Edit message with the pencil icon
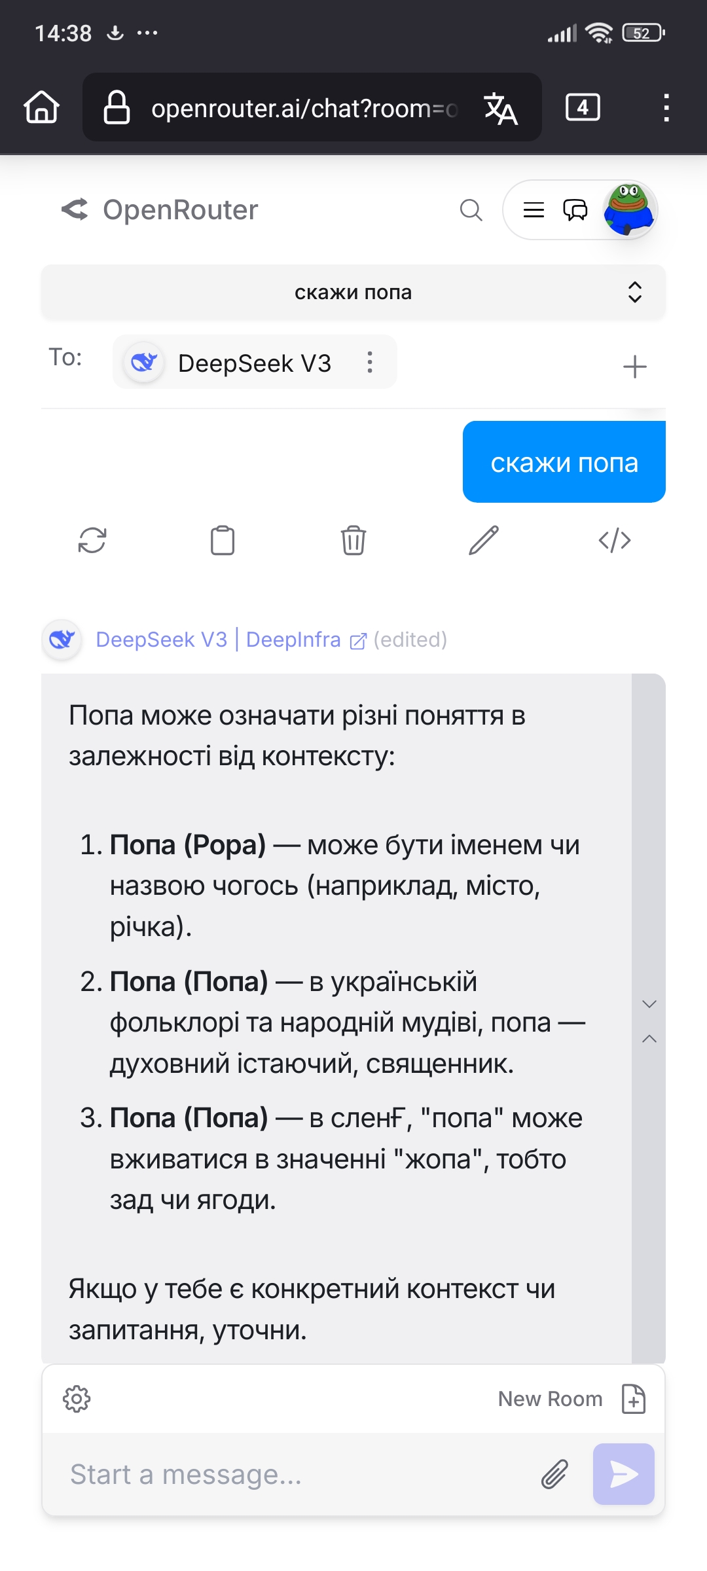The image size is (707, 1571). point(484,541)
